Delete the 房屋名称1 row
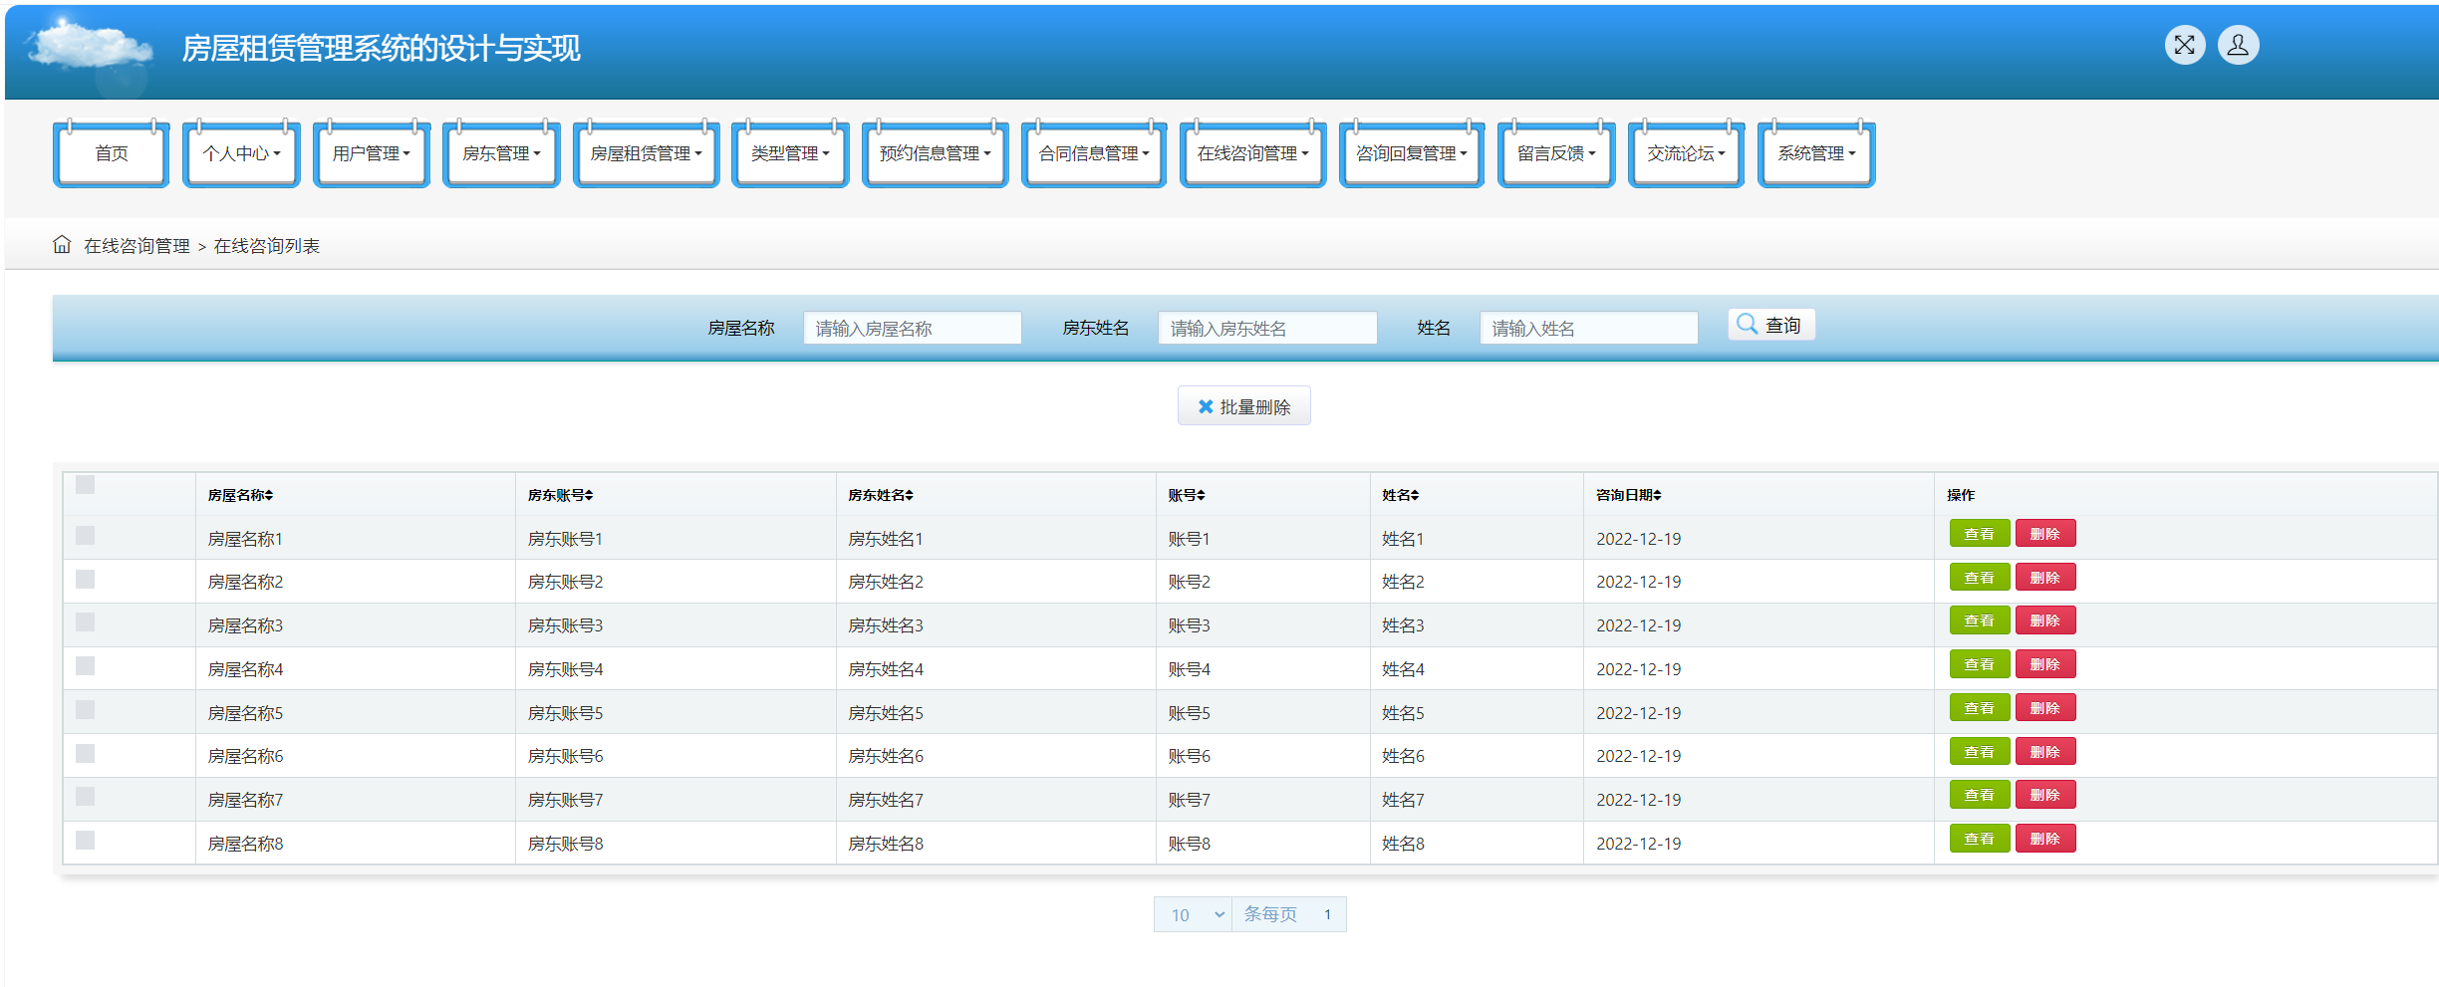 pos(2044,534)
